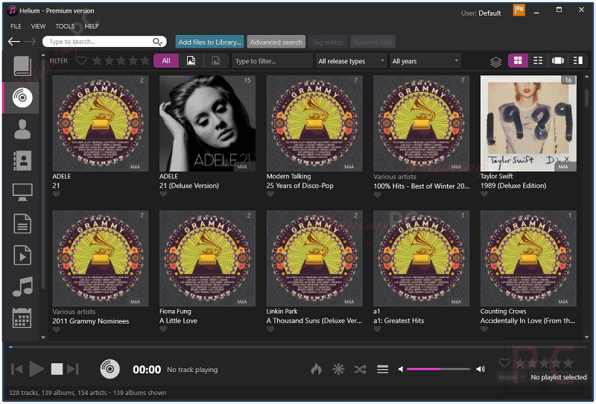Open the Library book icon in sidebar
The height and width of the screenshot is (404, 596).
[22, 66]
